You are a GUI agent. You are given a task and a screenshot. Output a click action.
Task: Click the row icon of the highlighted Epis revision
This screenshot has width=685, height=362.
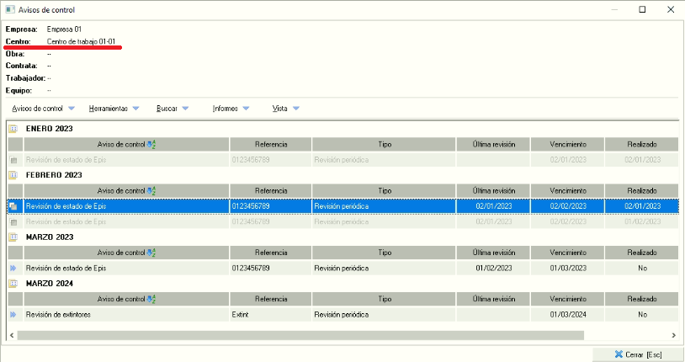[x=13, y=205]
